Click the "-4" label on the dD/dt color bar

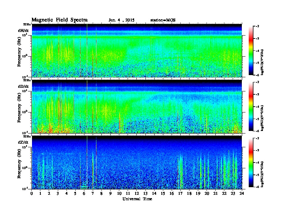[257, 107]
